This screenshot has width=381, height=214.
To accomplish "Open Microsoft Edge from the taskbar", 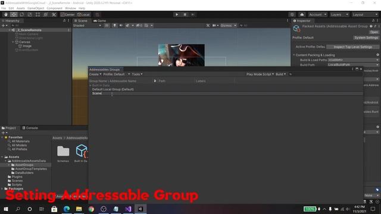I will click(x=67, y=209).
